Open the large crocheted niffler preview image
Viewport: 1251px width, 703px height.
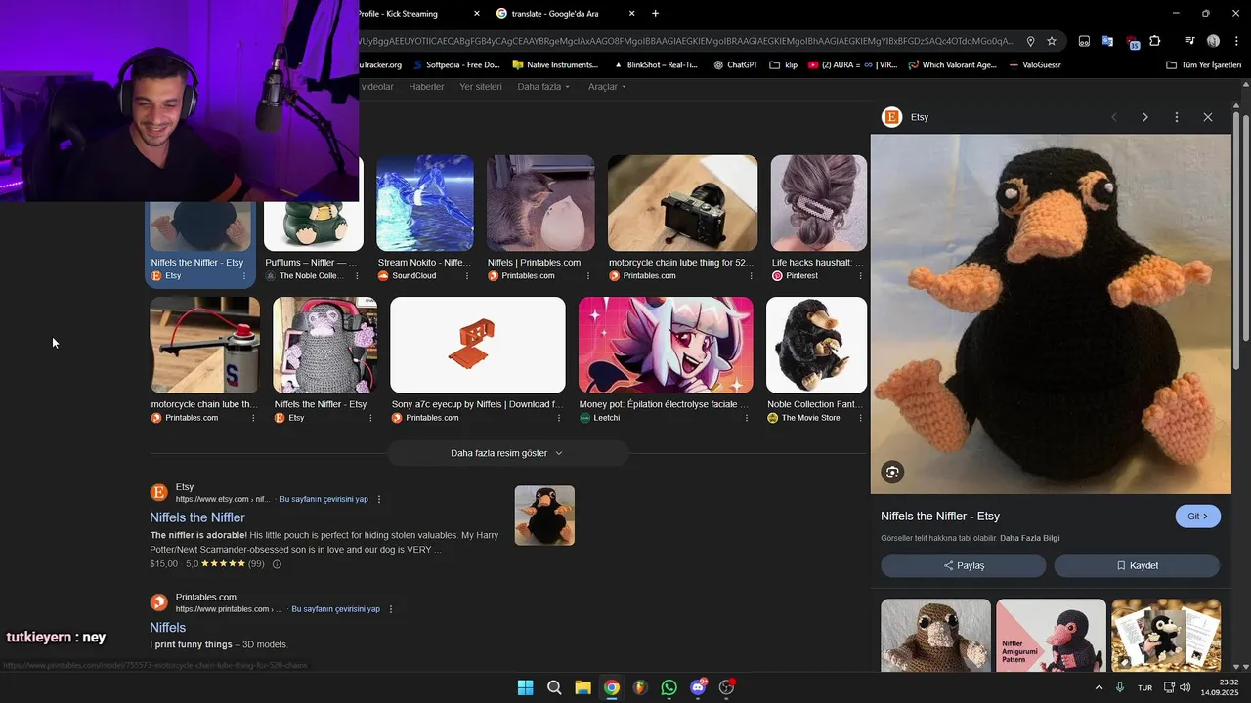coord(1051,314)
